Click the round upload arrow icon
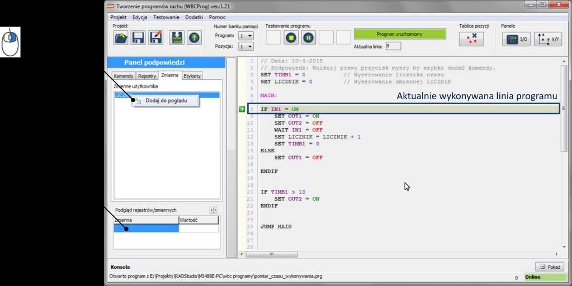This screenshot has height=286, width=572. pyautogui.click(x=195, y=37)
